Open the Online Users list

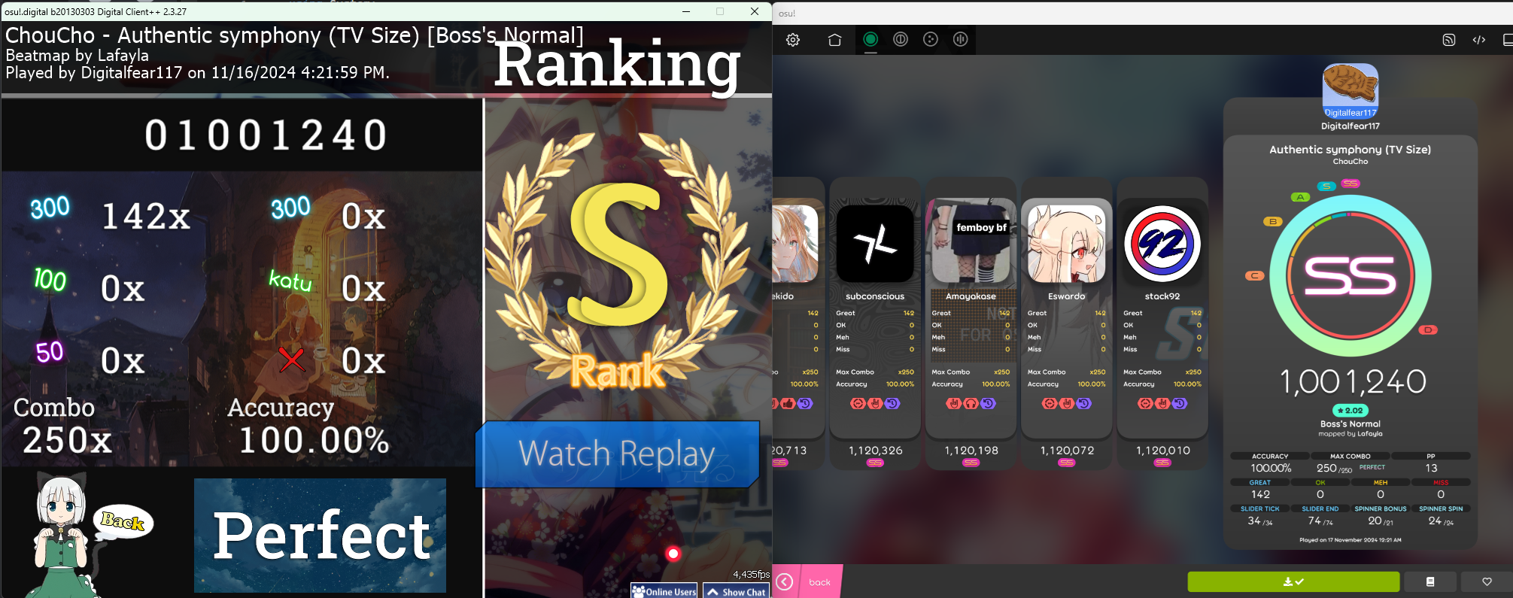click(664, 591)
